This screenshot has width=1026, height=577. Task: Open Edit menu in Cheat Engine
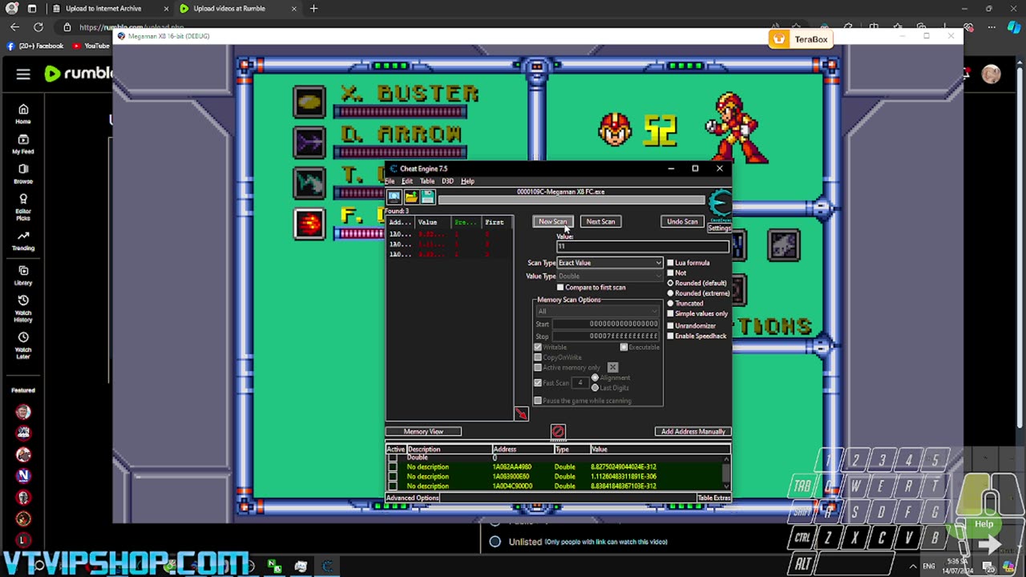(x=407, y=181)
